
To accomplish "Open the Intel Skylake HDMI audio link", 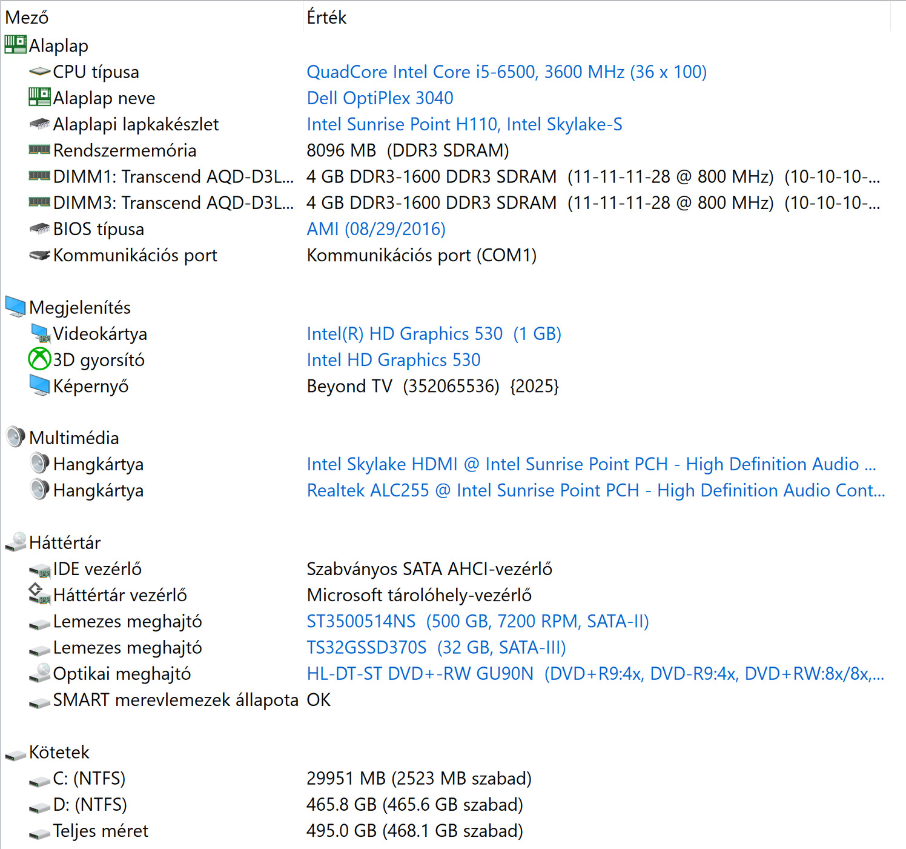I will click(591, 464).
